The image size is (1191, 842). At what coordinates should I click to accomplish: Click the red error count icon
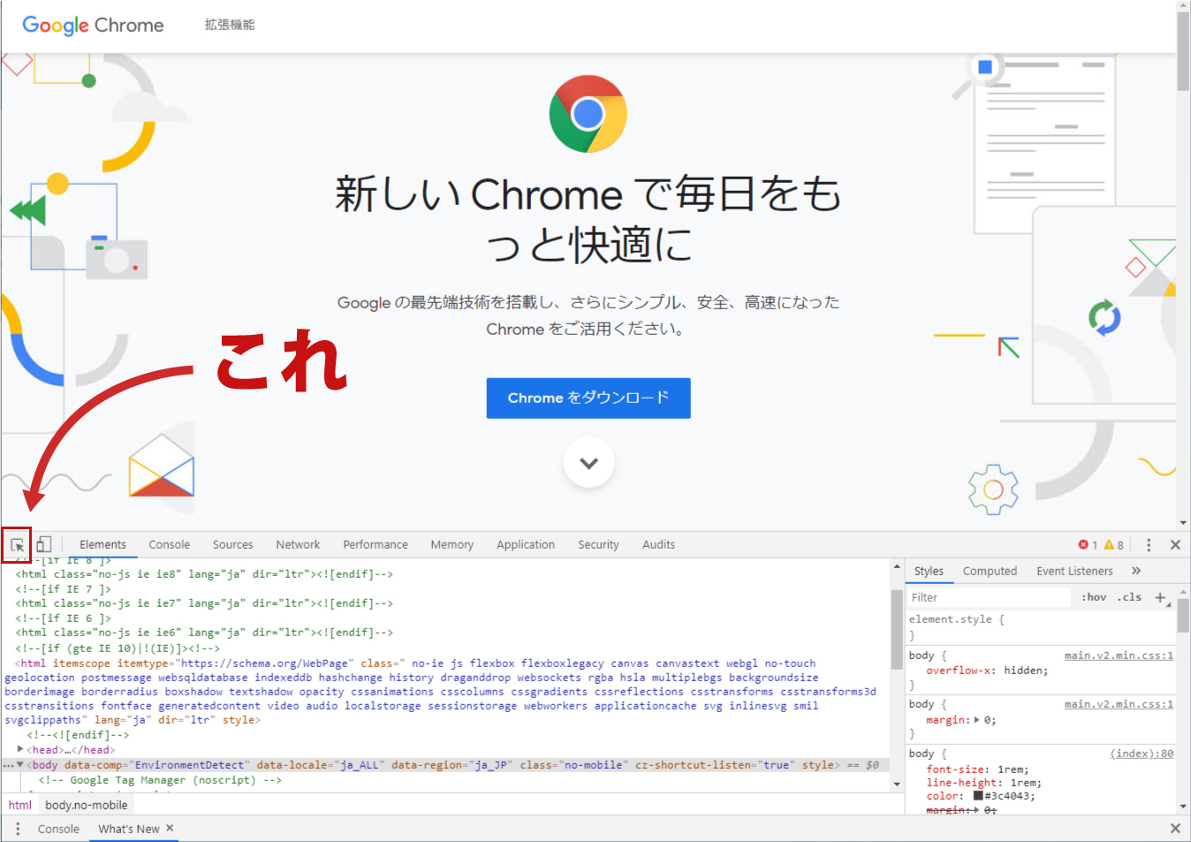pyautogui.click(x=1083, y=545)
